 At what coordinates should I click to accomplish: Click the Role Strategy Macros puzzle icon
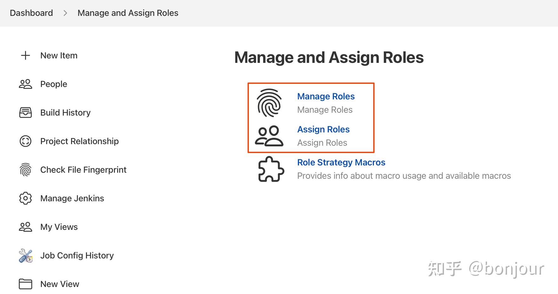pyautogui.click(x=271, y=169)
